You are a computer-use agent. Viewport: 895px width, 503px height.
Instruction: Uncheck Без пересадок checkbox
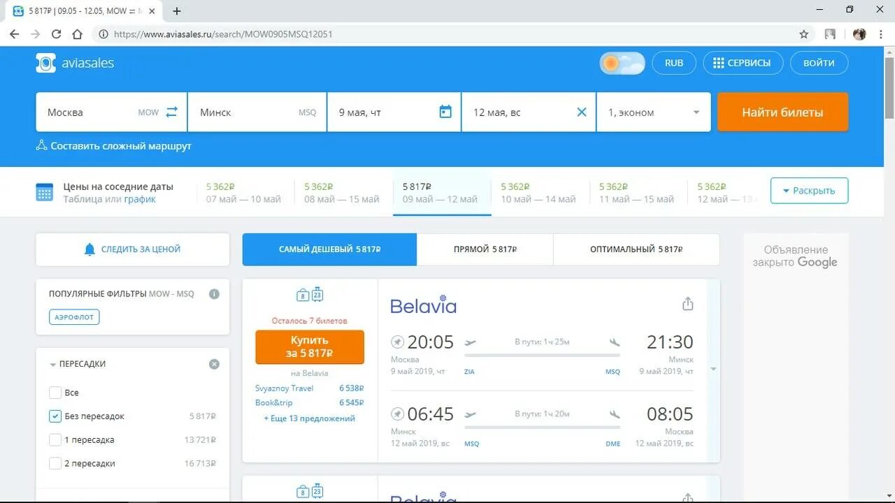click(x=55, y=416)
